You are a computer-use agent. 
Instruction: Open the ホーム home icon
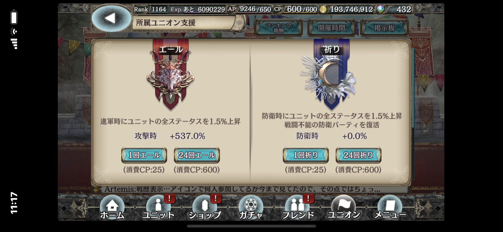click(x=112, y=208)
